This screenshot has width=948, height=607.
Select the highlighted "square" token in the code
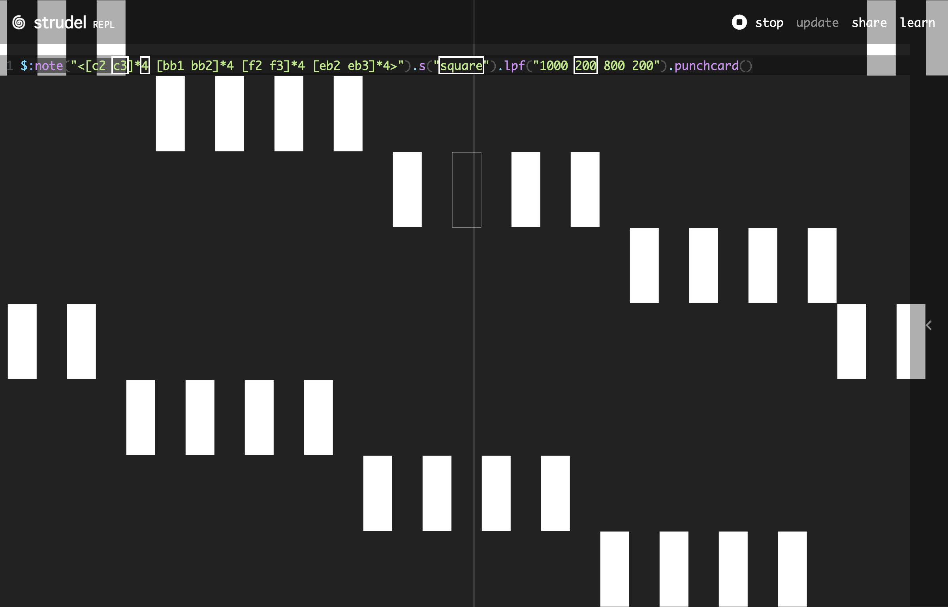coord(461,66)
